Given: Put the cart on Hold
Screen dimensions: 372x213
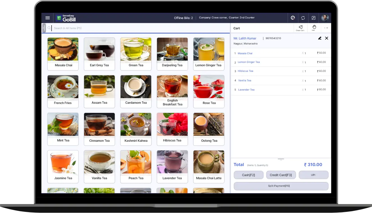Looking at the screenshot, I should (x=314, y=28).
